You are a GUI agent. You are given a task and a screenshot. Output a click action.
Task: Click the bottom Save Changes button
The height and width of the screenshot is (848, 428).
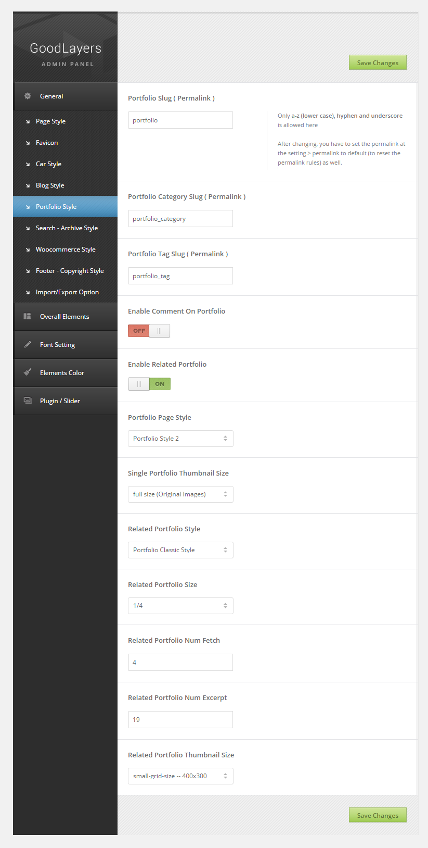[378, 816]
